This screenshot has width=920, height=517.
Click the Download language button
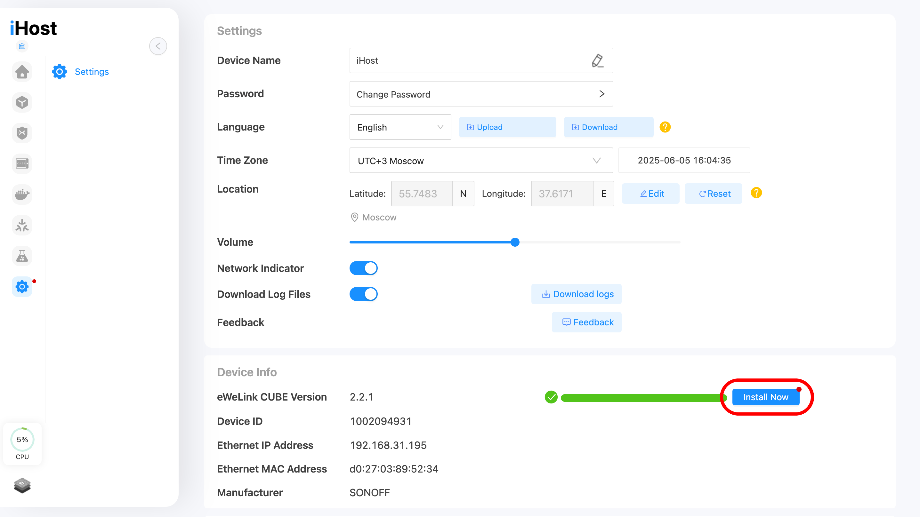coord(608,127)
